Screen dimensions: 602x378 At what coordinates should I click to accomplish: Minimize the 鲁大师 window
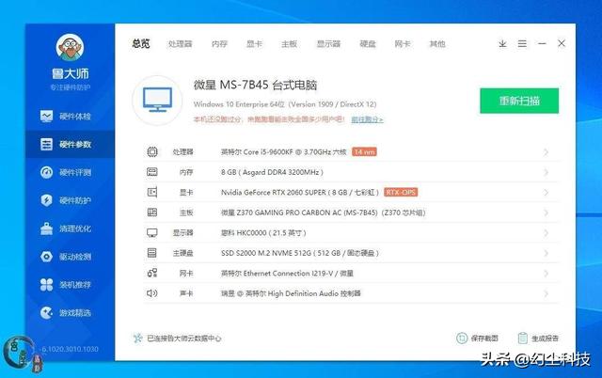coord(542,44)
